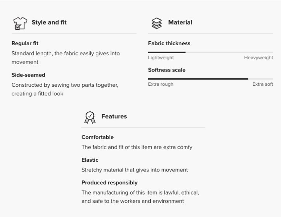The image size is (281, 217).
Task: Click the Softness scale title
Action: 167,70
